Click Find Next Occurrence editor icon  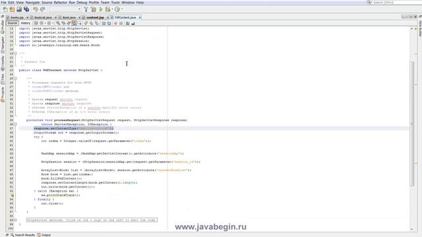pyautogui.click(x=69, y=24)
